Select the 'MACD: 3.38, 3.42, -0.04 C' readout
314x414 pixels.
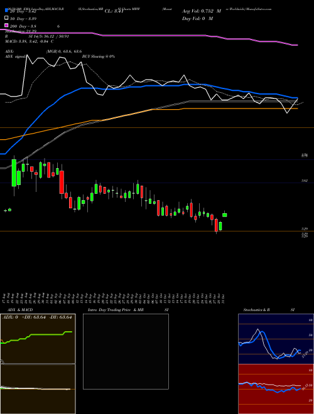[30, 41]
